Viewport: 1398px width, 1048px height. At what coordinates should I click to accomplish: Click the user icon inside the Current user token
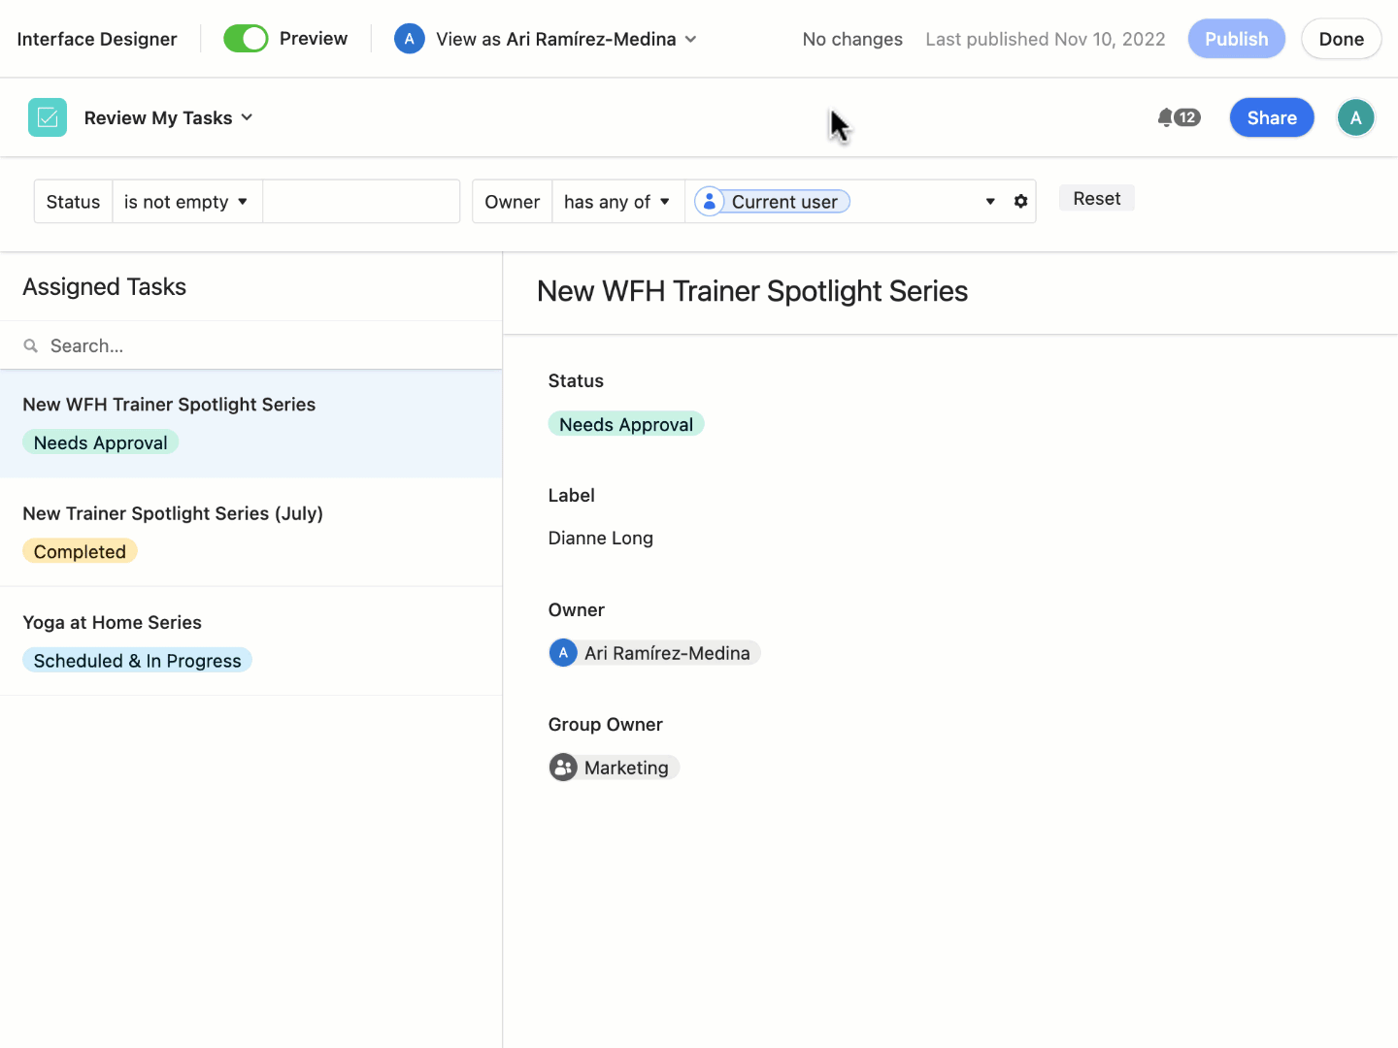(x=710, y=201)
